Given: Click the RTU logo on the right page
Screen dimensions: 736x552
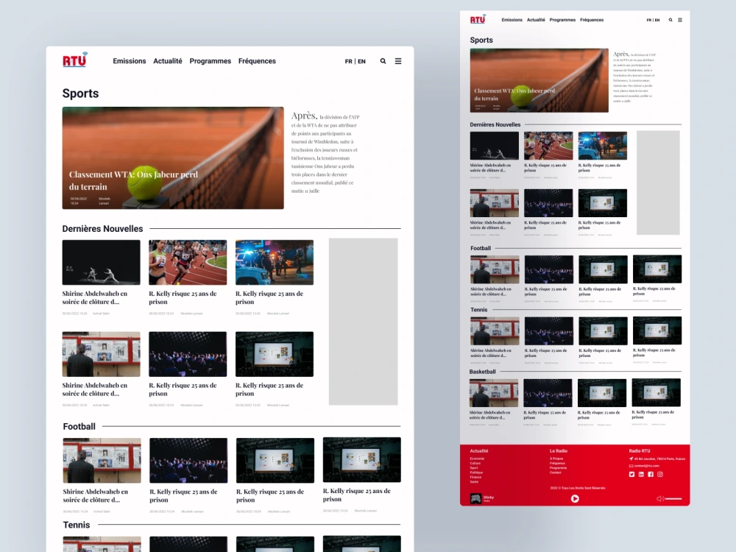Looking at the screenshot, I should coord(478,19).
